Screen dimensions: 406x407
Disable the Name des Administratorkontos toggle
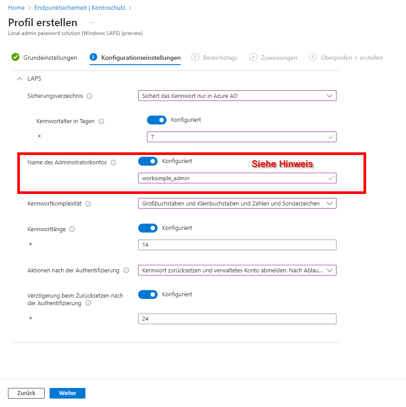coord(148,161)
